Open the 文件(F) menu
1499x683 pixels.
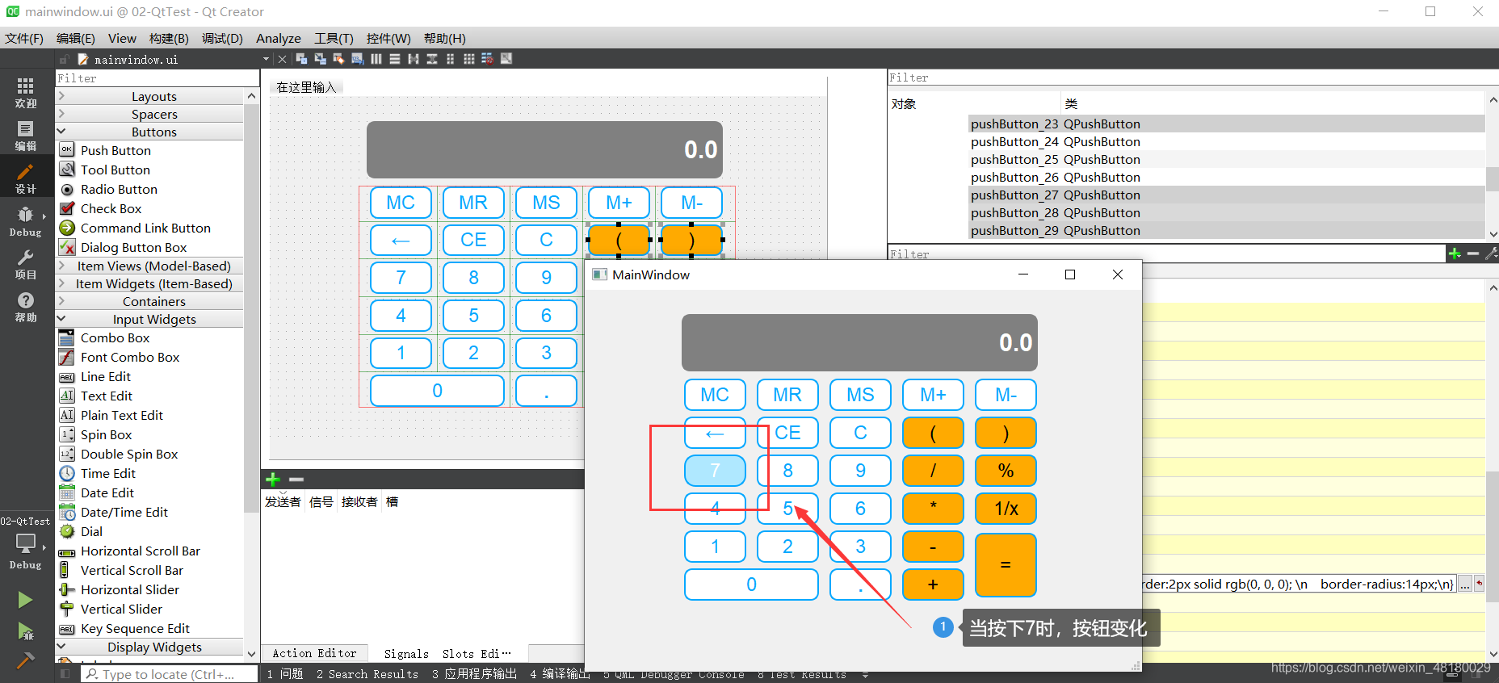coord(24,38)
